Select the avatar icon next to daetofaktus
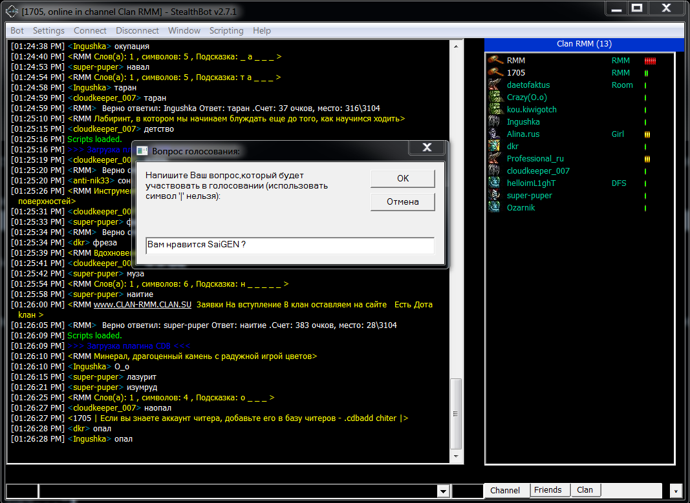Screen dimensions: 690x503 pyautogui.click(x=495, y=85)
